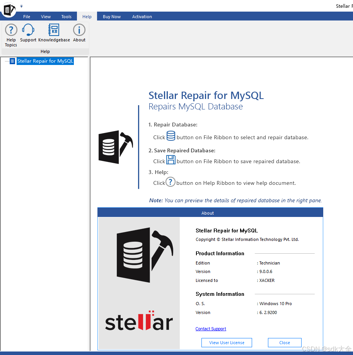Select Stellar Repair for MySQL tree node

[x=45, y=61]
